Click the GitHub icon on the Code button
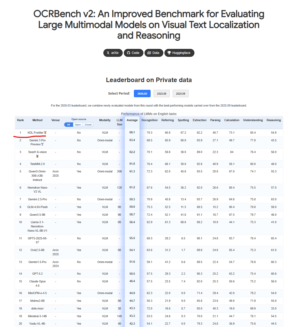The image size is (289, 327). pos(129,53)
